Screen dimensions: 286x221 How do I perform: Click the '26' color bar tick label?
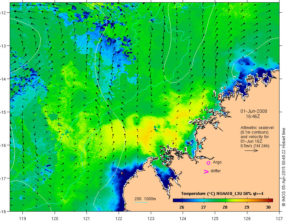coord(182,207)
